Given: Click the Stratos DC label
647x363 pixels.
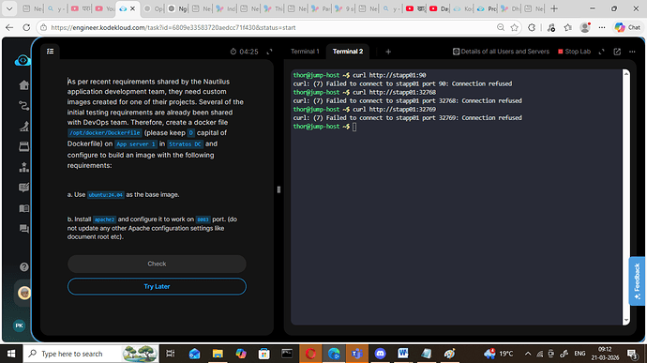Looking at the screenshot, I should pyautogui.click(x=186, y=144).
